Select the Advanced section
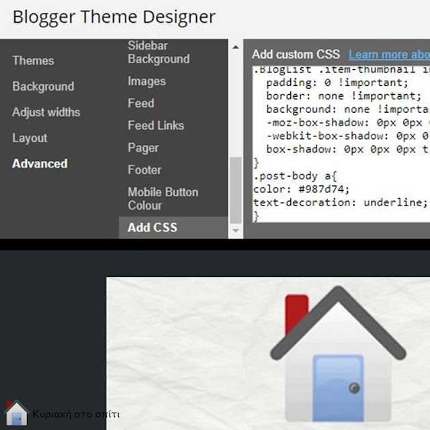430x430 pixels. click(40, 164)
